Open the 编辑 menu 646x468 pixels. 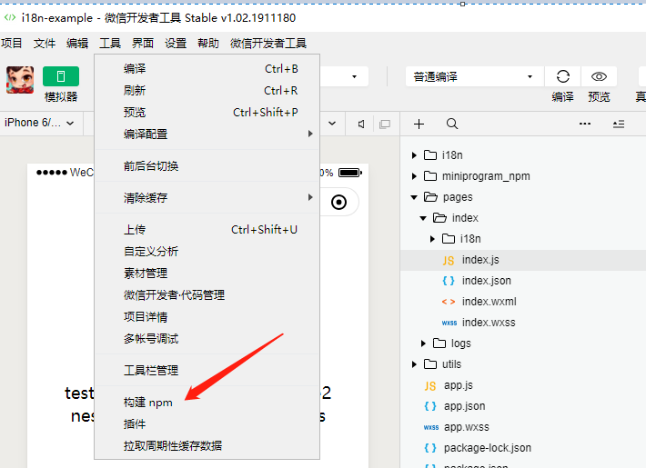[77, 44]
